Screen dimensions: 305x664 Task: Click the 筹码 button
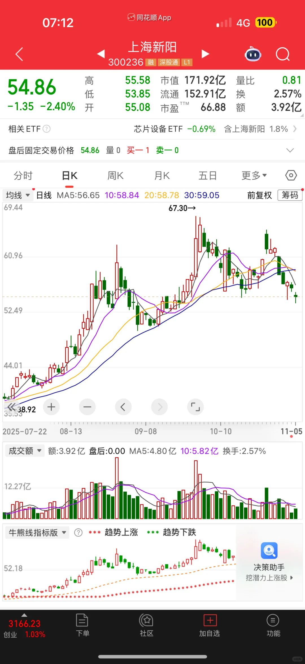tap(290, 195)
